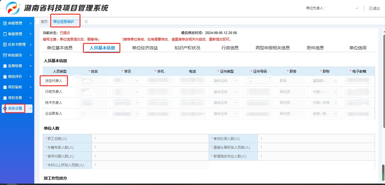
Task: Click the trash icon beside tabs
Action: (x=86, y=22)
